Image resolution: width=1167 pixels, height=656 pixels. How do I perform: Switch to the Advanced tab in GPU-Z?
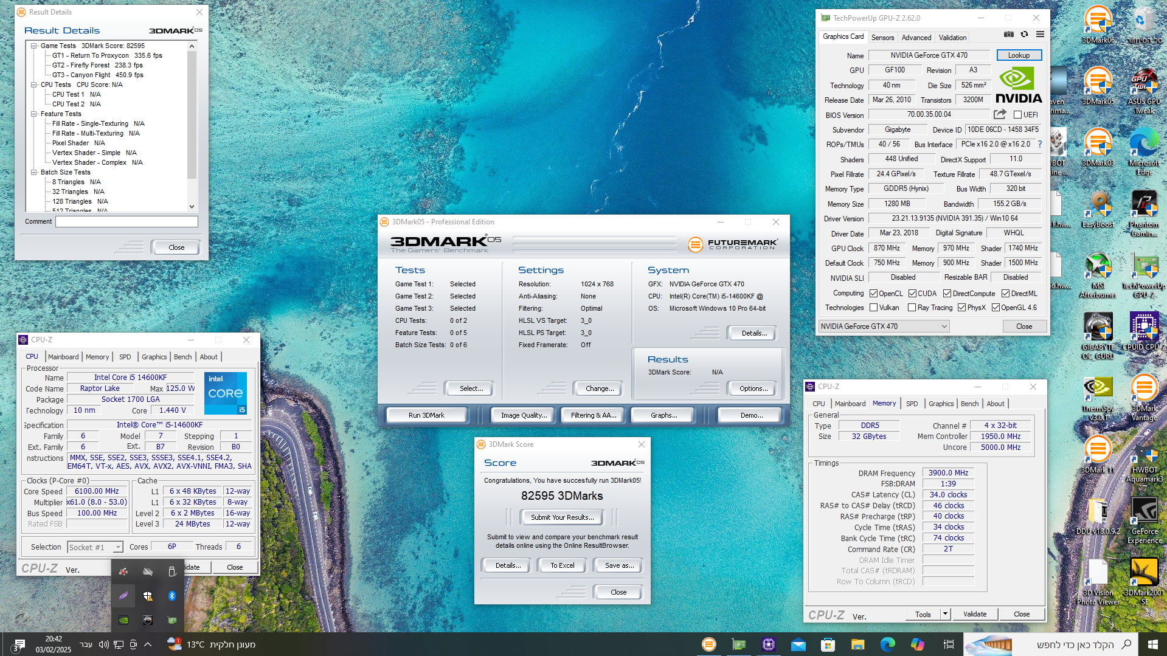916,38
